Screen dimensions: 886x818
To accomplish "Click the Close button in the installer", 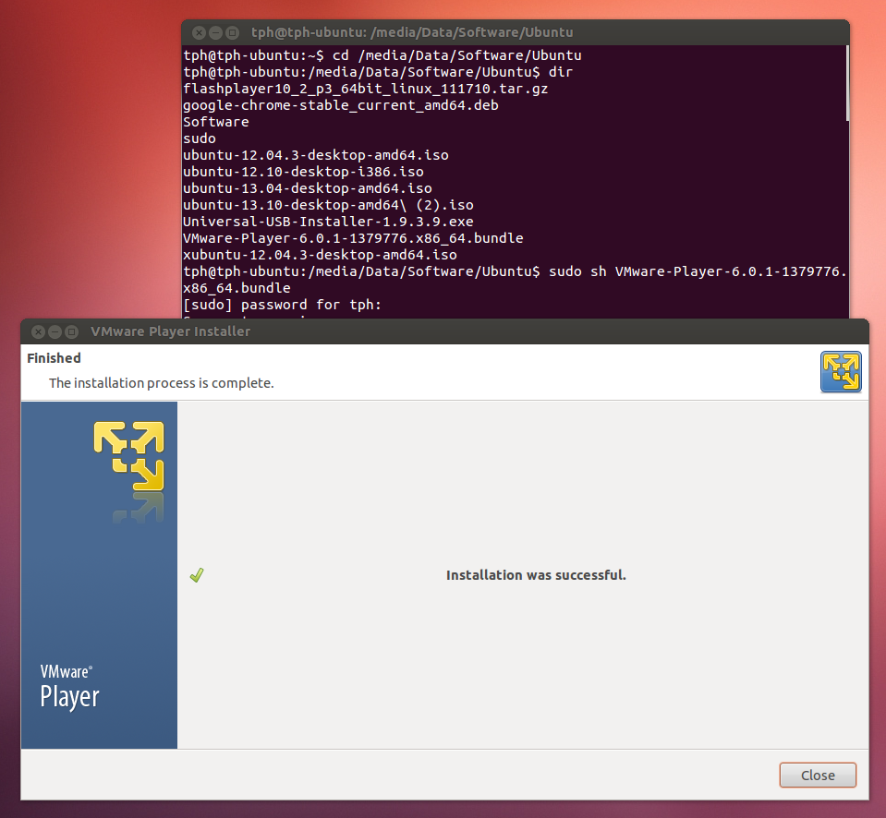I will pyautogui.click(x=818, y=776).
